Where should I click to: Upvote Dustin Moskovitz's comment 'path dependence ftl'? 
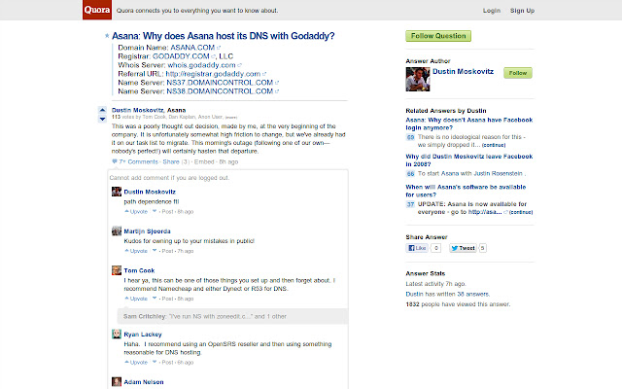(x=136, y=212)
